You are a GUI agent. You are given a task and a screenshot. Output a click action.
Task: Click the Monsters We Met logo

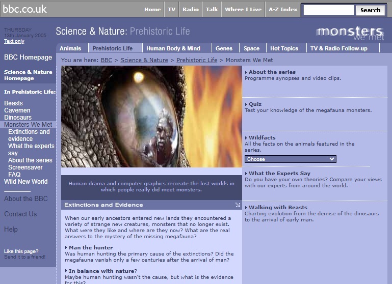350,33
